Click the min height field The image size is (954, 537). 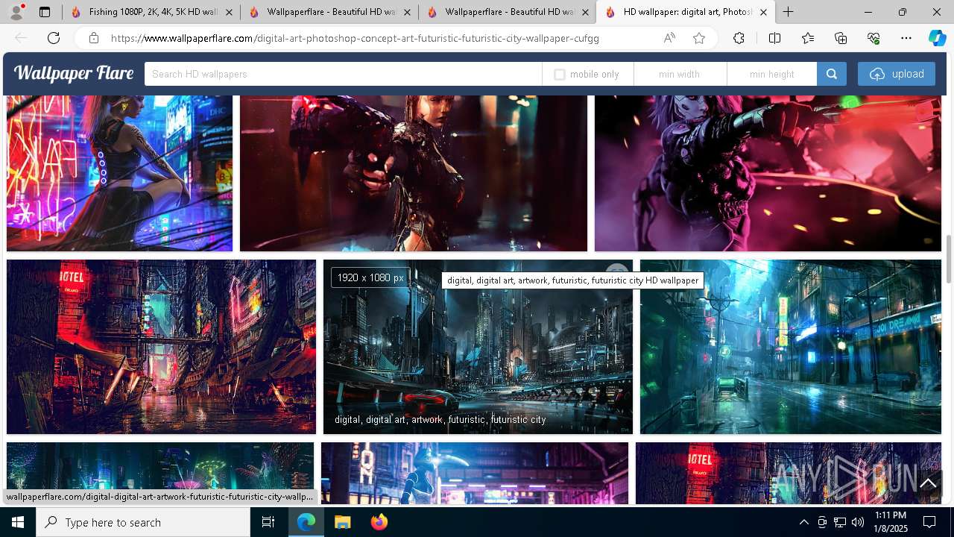click(772, 74)
